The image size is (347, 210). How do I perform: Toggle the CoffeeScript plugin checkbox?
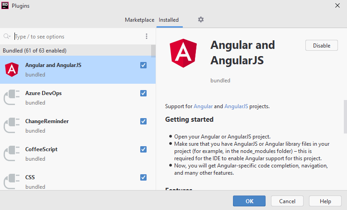click(143, 149)
